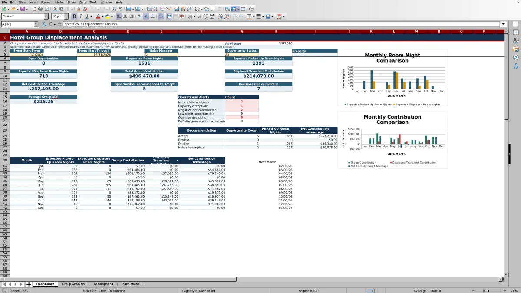
Task: Toggle Freeze Rows and Columns button
Action: click(234, 9)
